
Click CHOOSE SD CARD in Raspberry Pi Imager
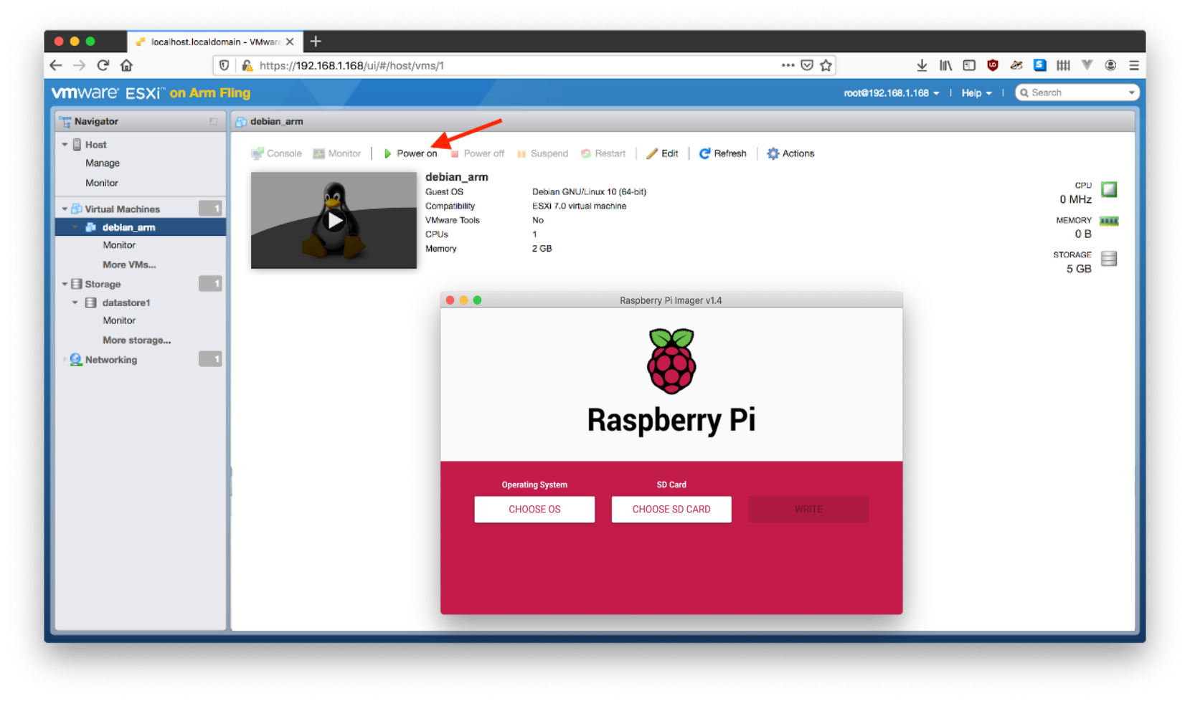tap(671, 509)
